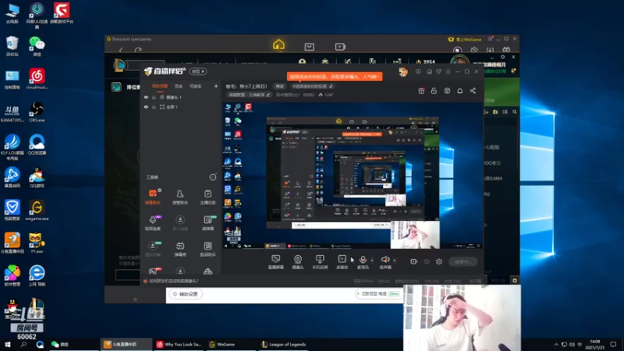
Task: Switch to League of Legends taskbar item
Action: (x=284, y=344)
